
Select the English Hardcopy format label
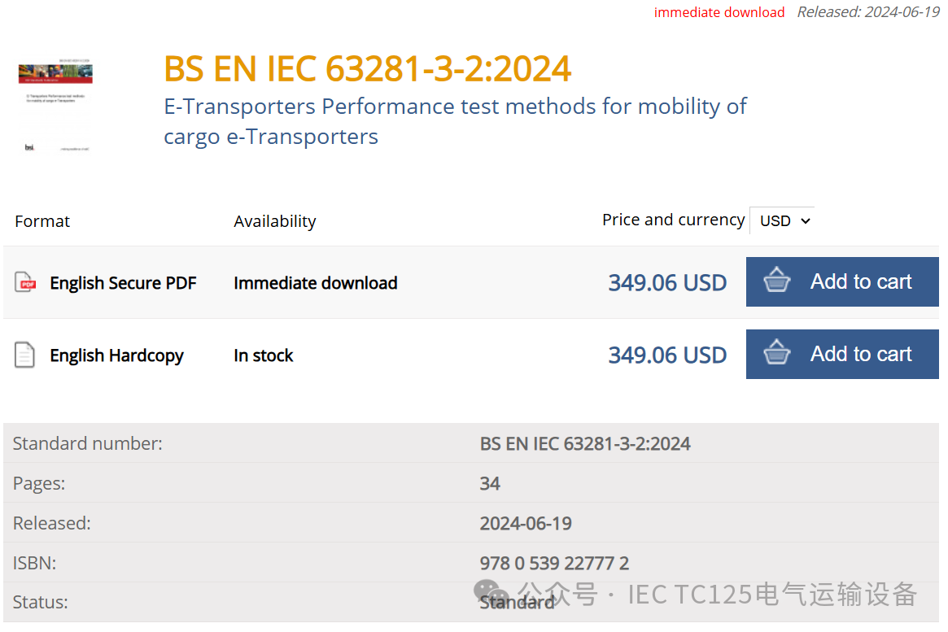116,355
